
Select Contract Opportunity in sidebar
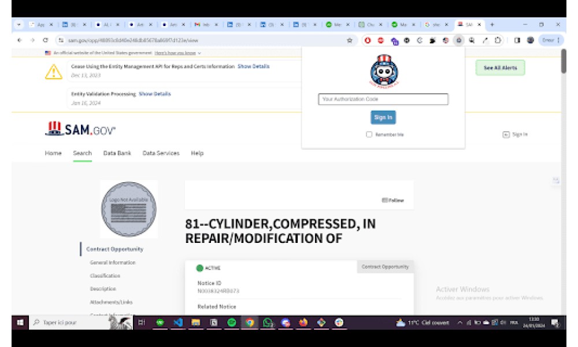tap(114, 249)
